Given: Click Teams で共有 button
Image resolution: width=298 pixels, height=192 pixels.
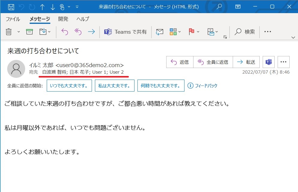Looking at the screenshot, I should pos(125,32).
